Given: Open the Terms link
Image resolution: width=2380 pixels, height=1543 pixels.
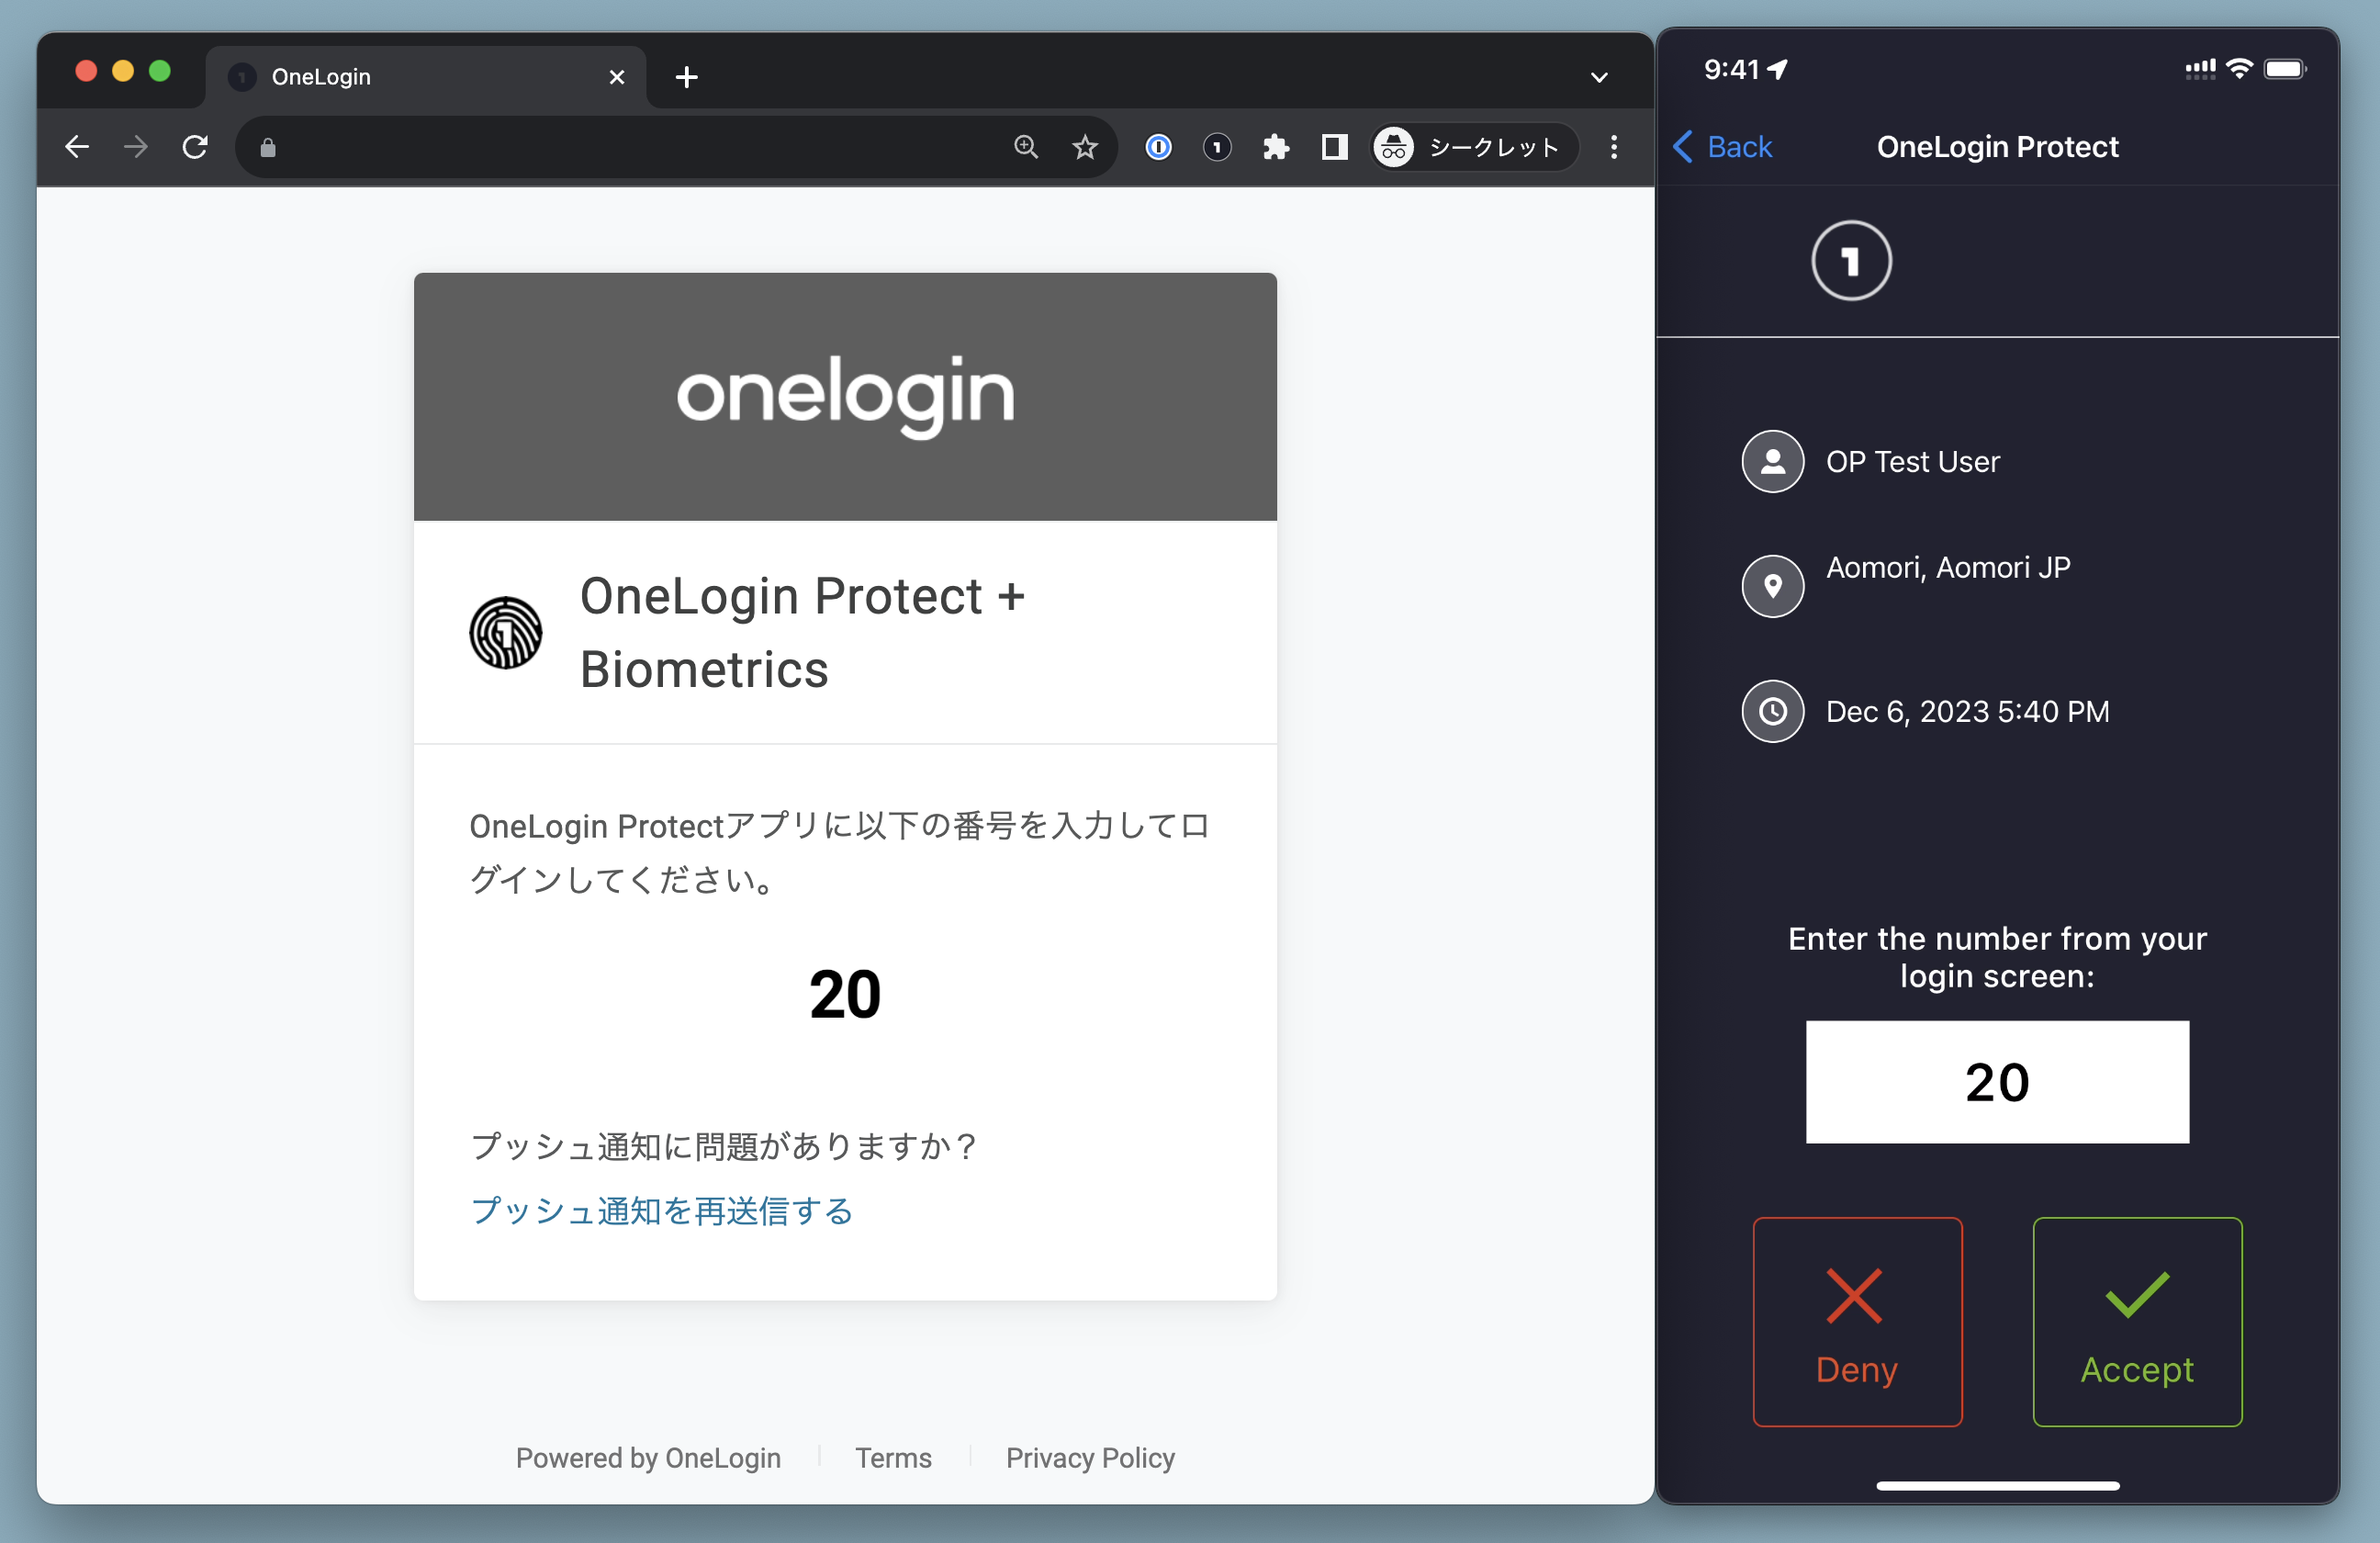Looking at the screenshot, I should click(x=893, y=1458).
